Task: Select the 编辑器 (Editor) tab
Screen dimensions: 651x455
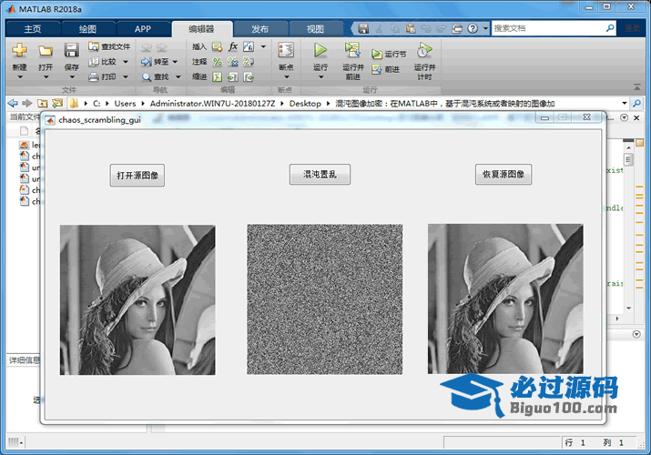Action: (201, 29)
